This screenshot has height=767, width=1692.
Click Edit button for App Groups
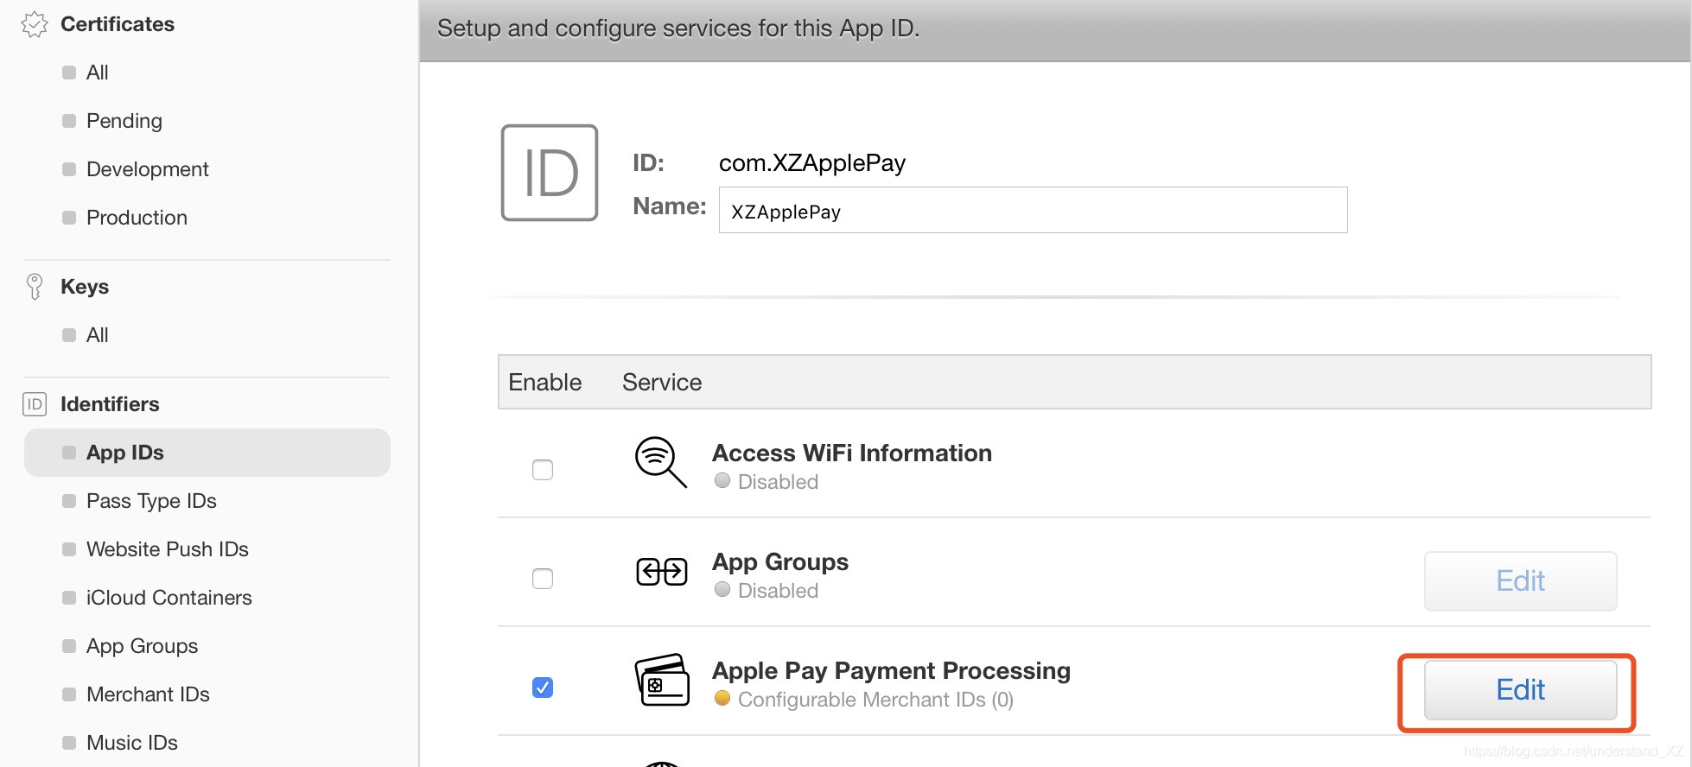[1521, 581]
